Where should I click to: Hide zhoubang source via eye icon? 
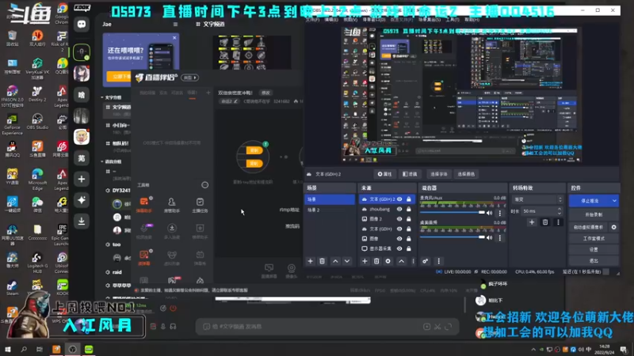coord(399,209)
